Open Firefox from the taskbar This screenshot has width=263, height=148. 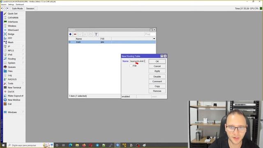[84, 145]
